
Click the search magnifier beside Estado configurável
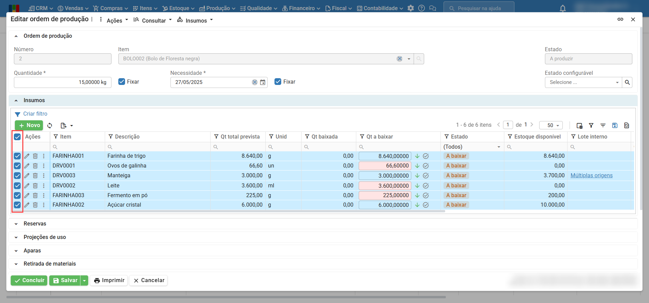coord(627,82)
